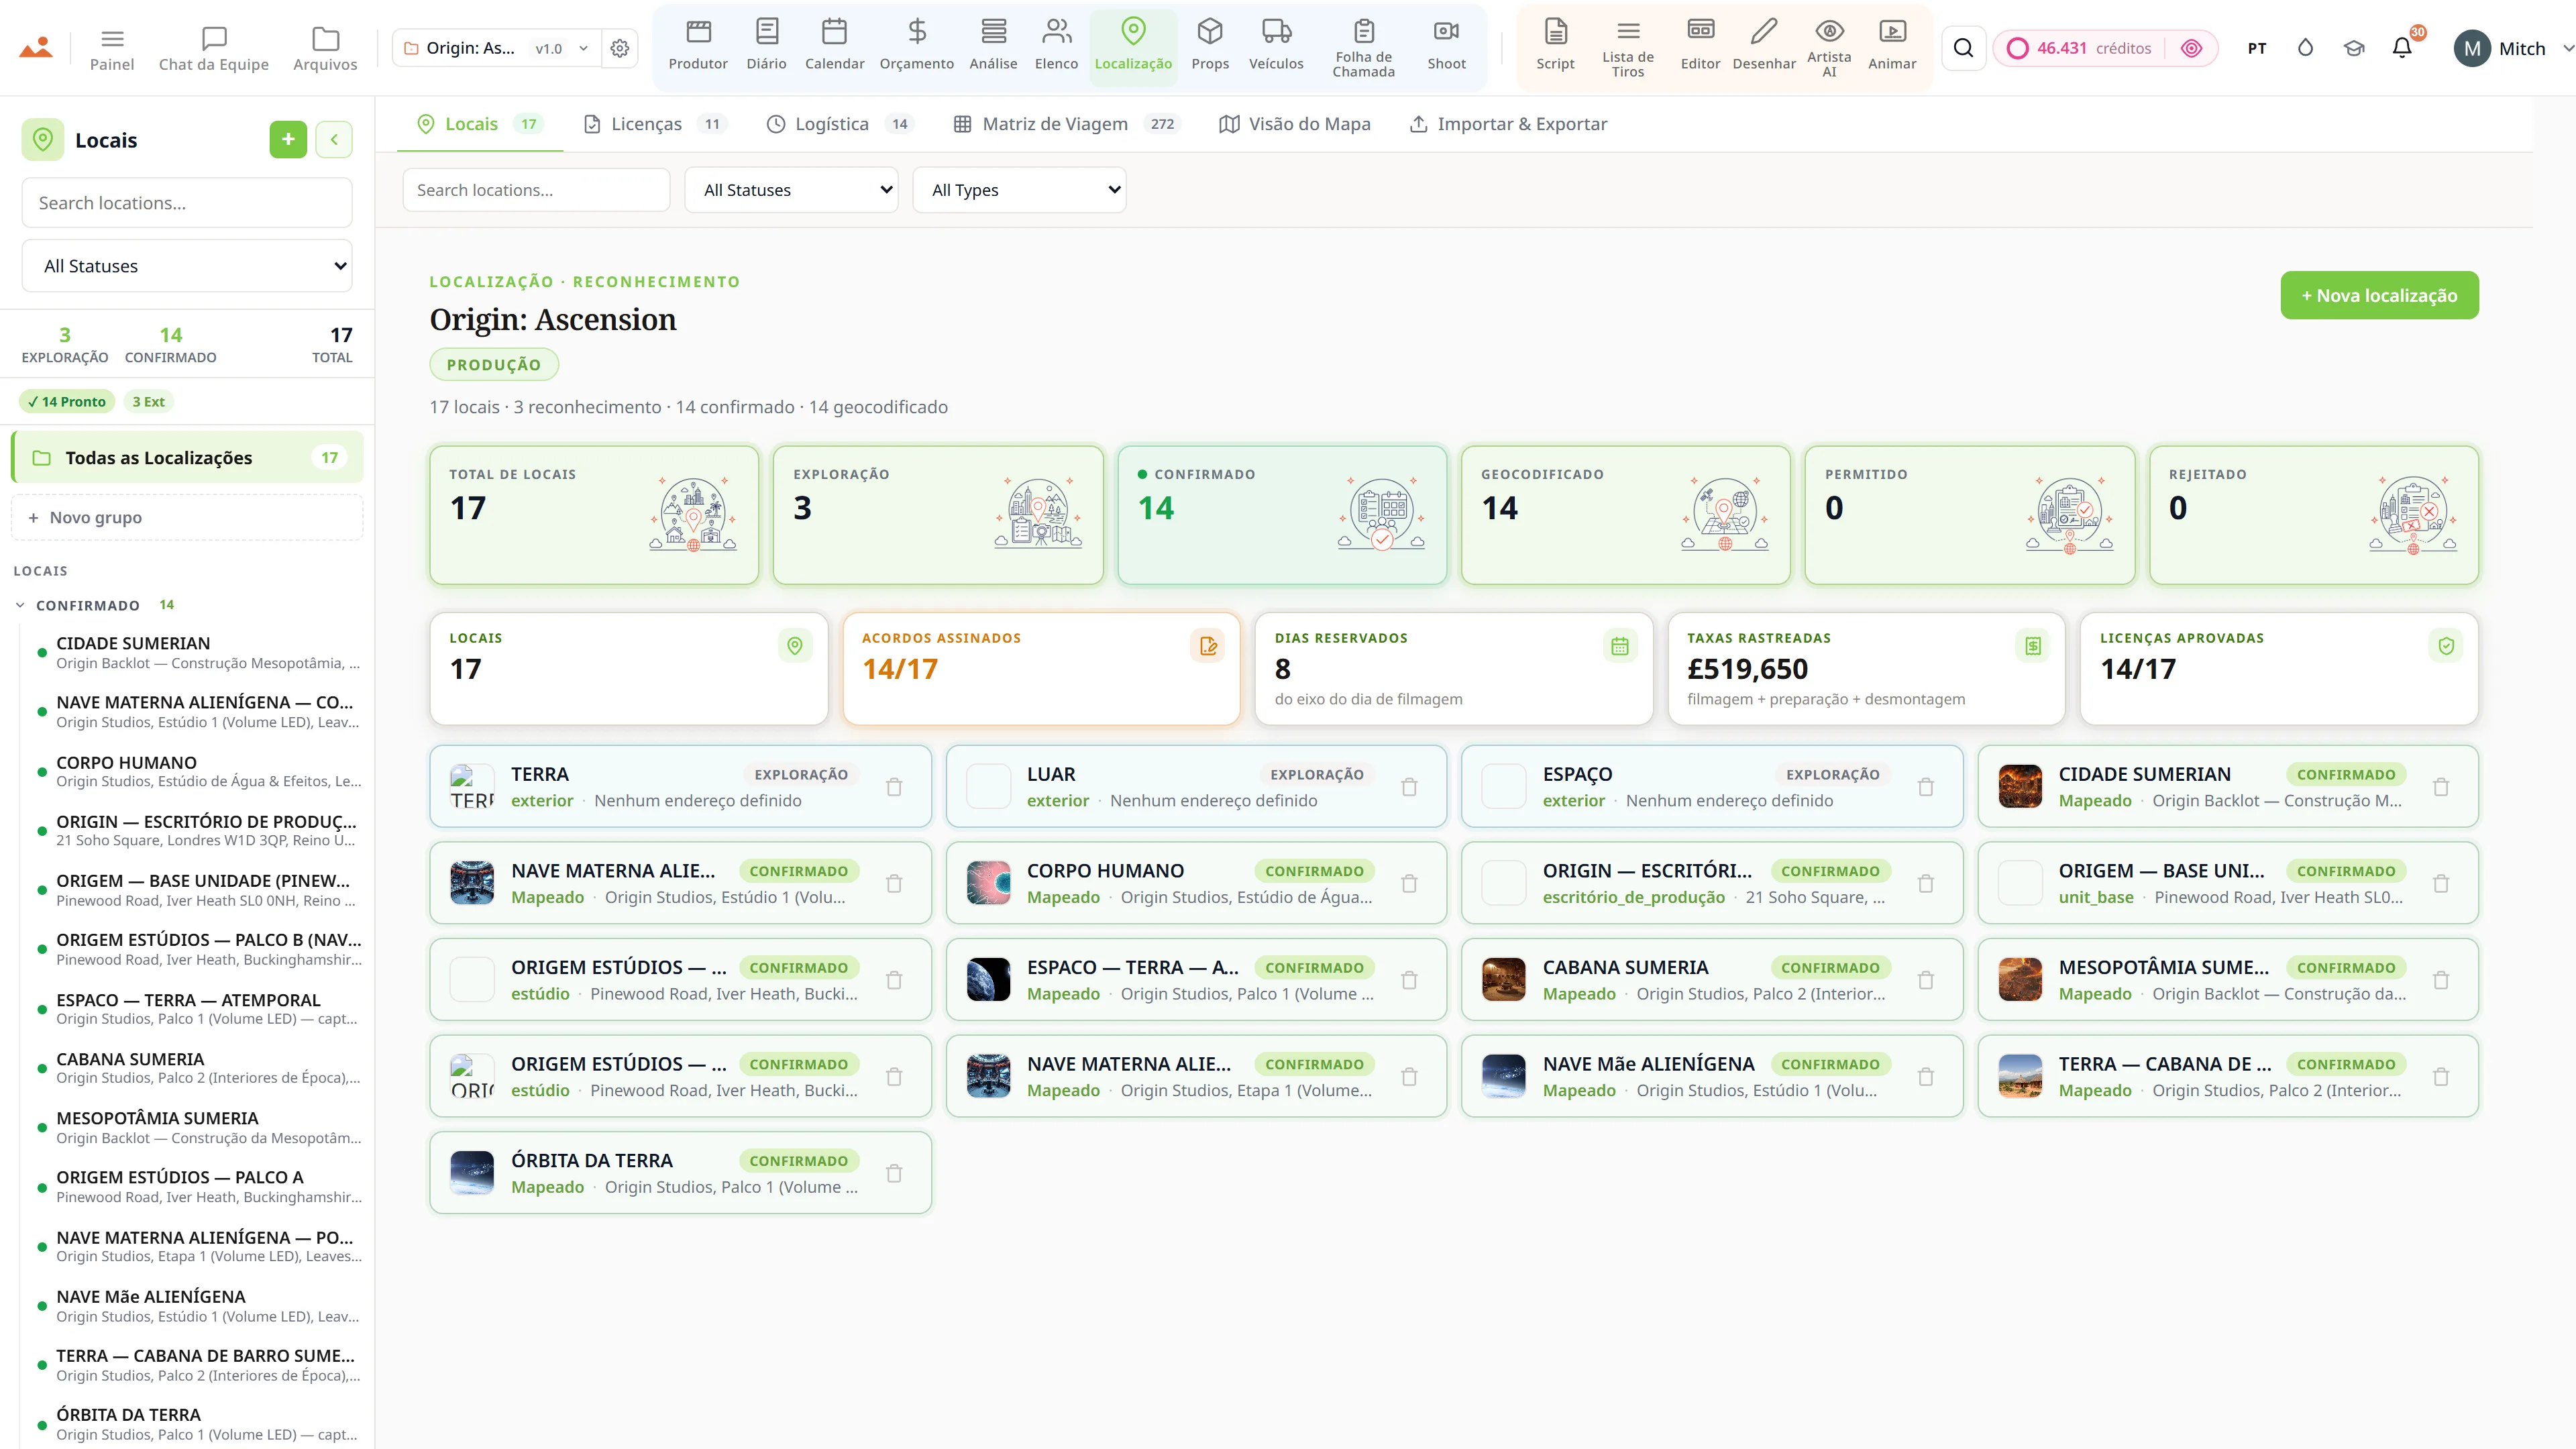This screenshot has height=1449, width=2576.
Task: Delete the TERRA location via trash icon
Action: pos(894,787)
